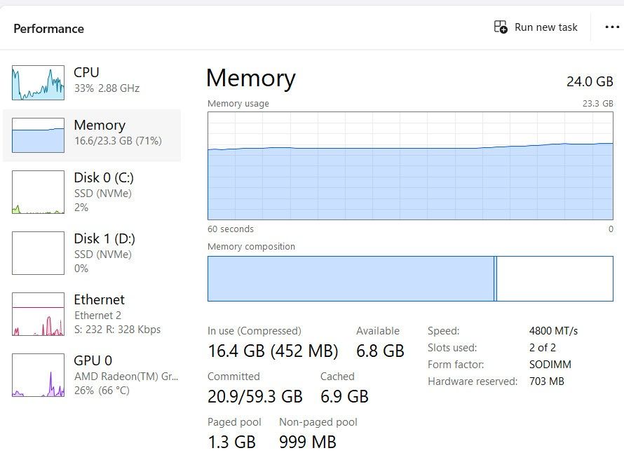Select the Ethernet activity graph thumbnail

(x=38, y=314)
